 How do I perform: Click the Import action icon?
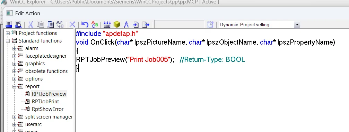136,25
